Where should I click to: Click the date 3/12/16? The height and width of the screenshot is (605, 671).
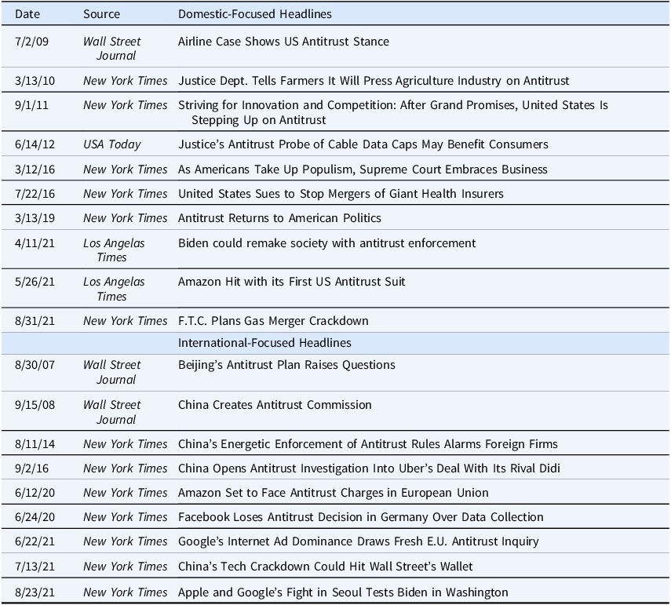35,169
